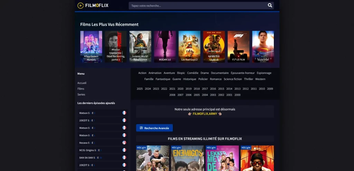Filter by year 2009
This screenshot has height=171, width=354.
(270, 89)
